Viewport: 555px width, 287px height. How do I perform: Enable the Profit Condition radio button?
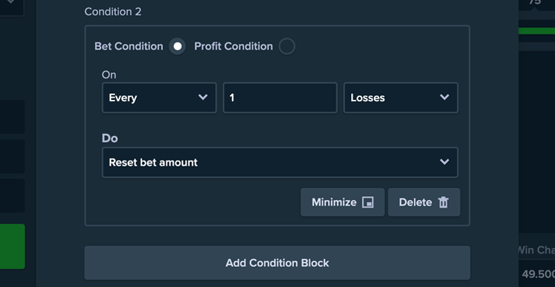click(x=287, y=46)
